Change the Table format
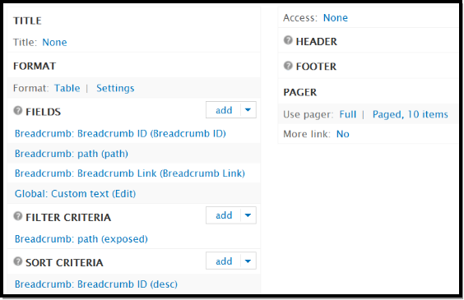 (67, 88)
